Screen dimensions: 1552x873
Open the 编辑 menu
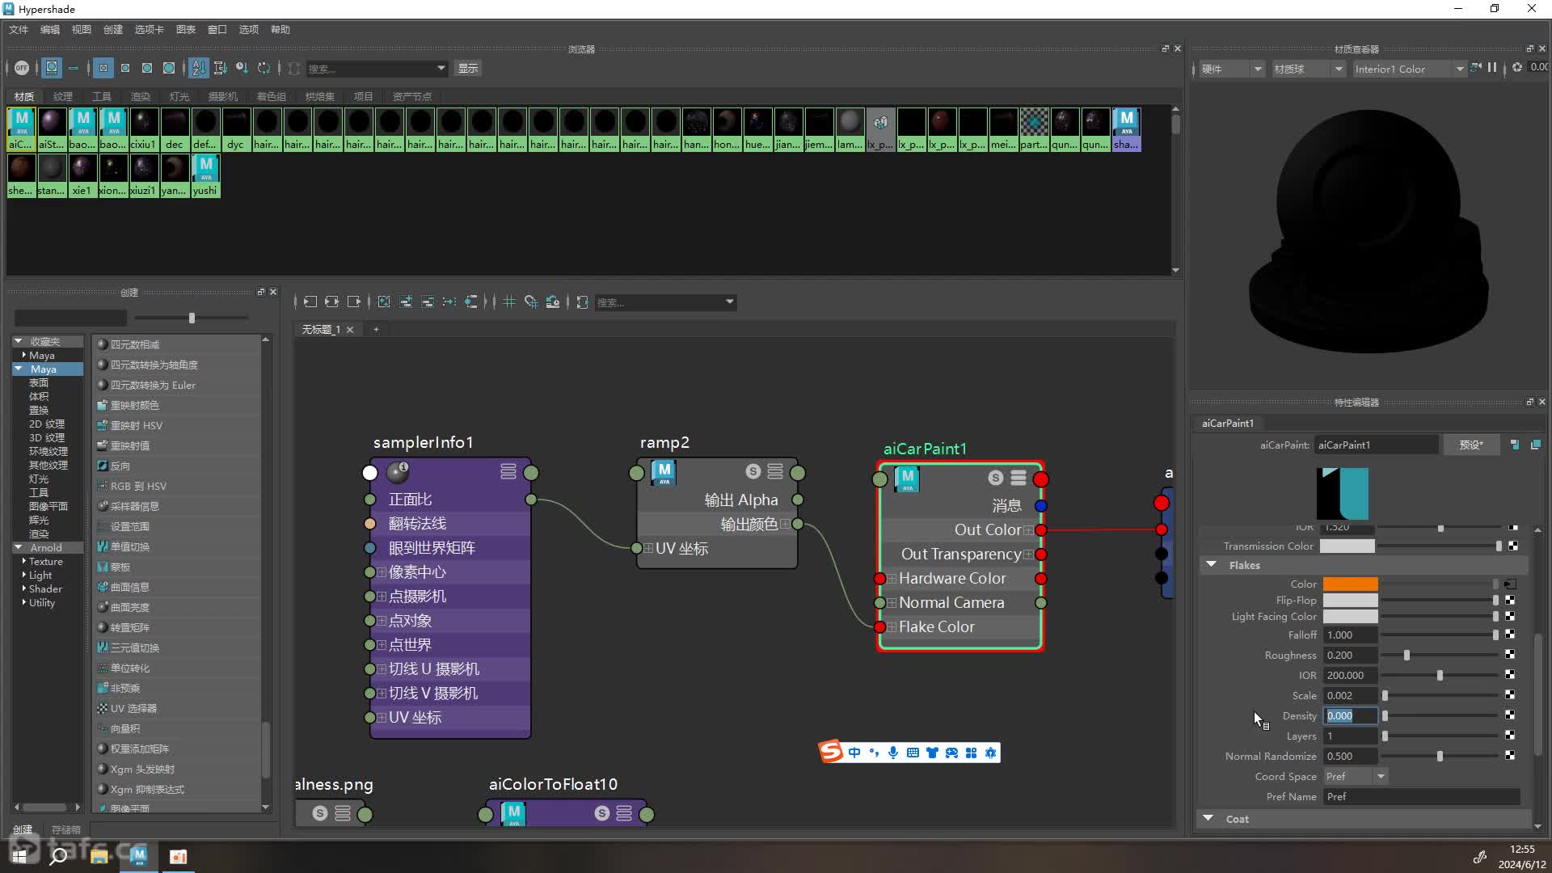[x=50, y=30]
